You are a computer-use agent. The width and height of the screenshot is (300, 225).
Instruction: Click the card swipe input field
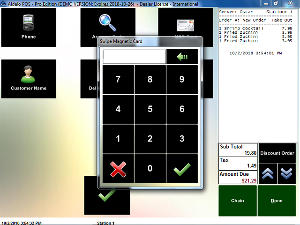134,57
